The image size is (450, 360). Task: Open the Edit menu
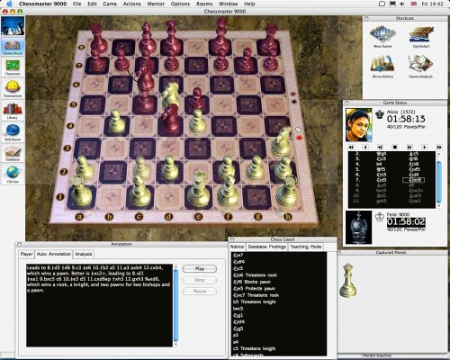92,4
